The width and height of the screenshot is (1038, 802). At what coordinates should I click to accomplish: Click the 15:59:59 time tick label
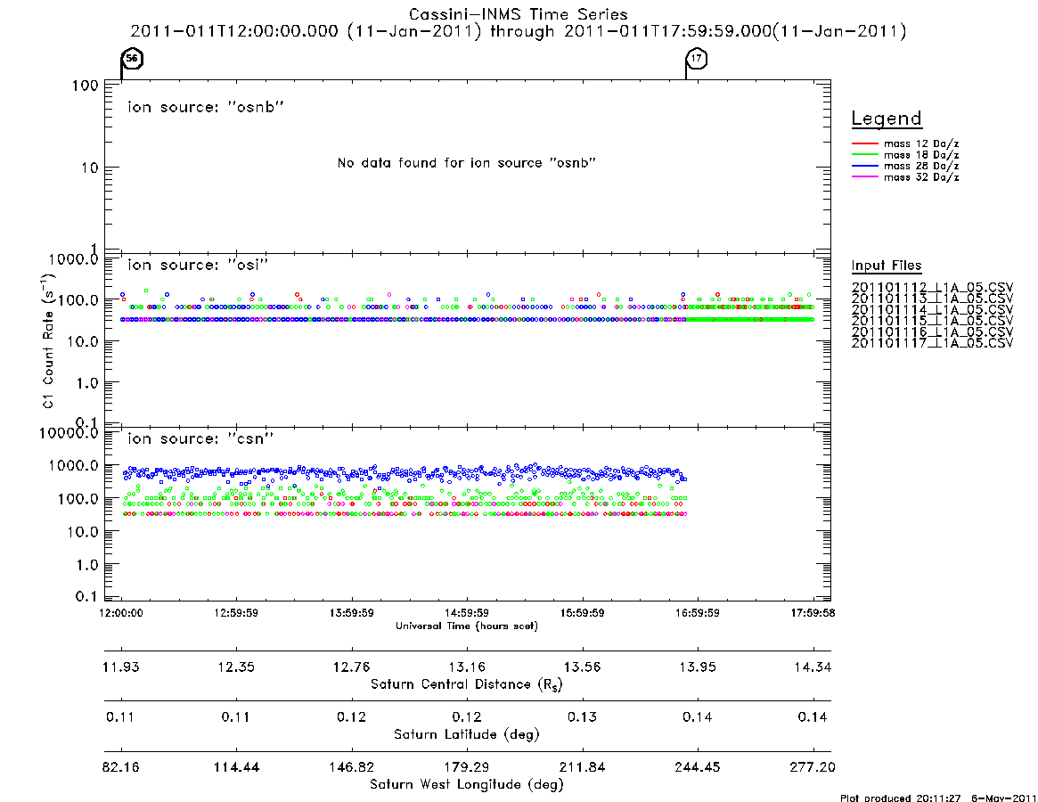tap(582, 613)
